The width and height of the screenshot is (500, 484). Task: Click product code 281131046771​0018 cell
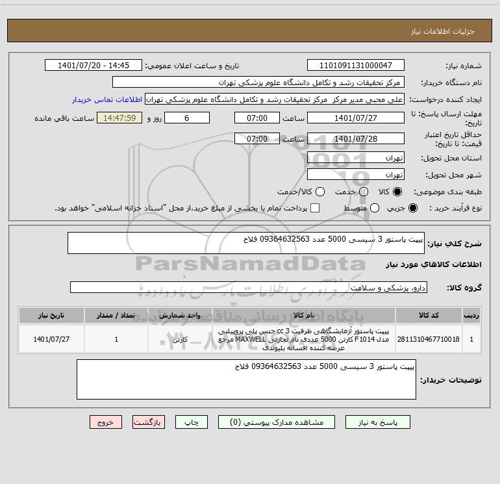tap(429, 339)
